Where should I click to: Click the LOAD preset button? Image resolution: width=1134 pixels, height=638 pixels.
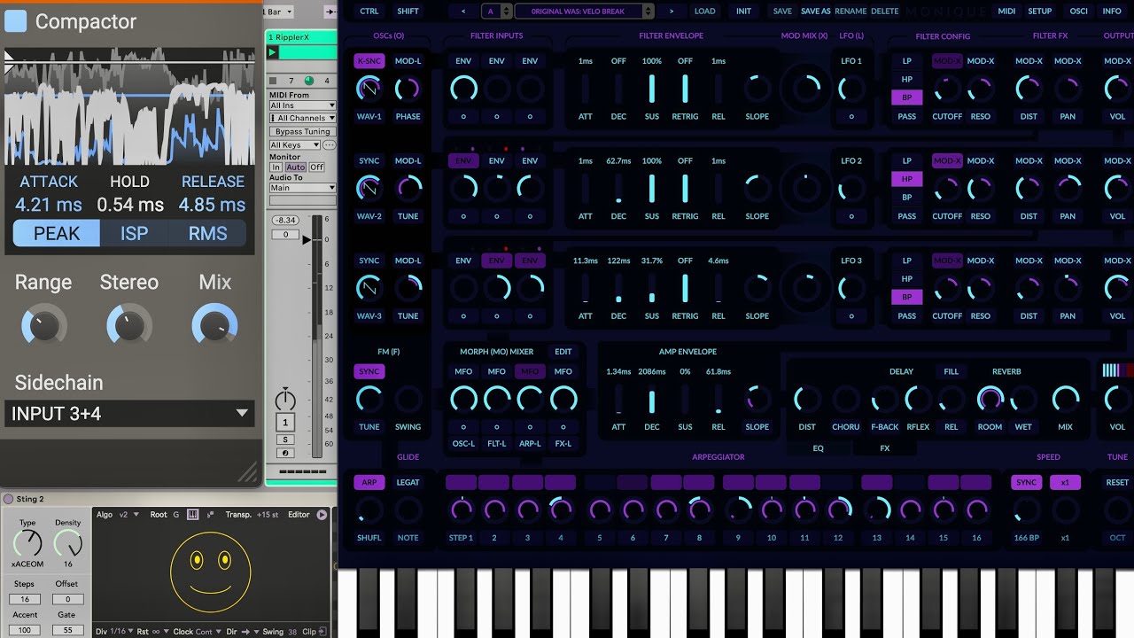tap(704, 11)
